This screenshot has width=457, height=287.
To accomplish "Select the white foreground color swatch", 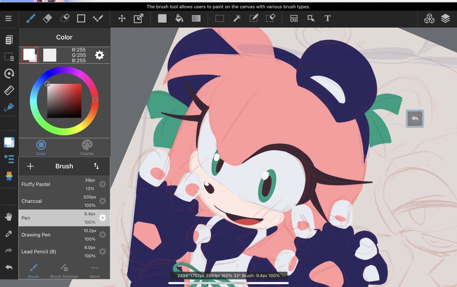I will (30, 55).
